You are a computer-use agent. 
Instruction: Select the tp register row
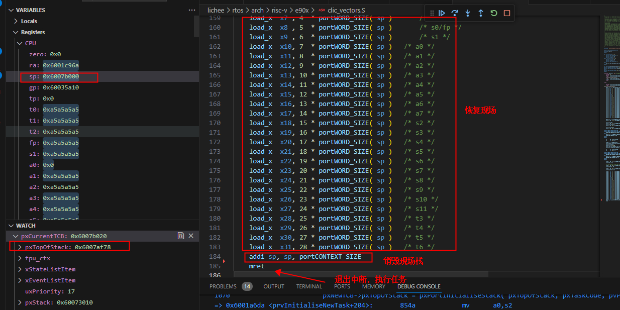(x=102, y=98)
